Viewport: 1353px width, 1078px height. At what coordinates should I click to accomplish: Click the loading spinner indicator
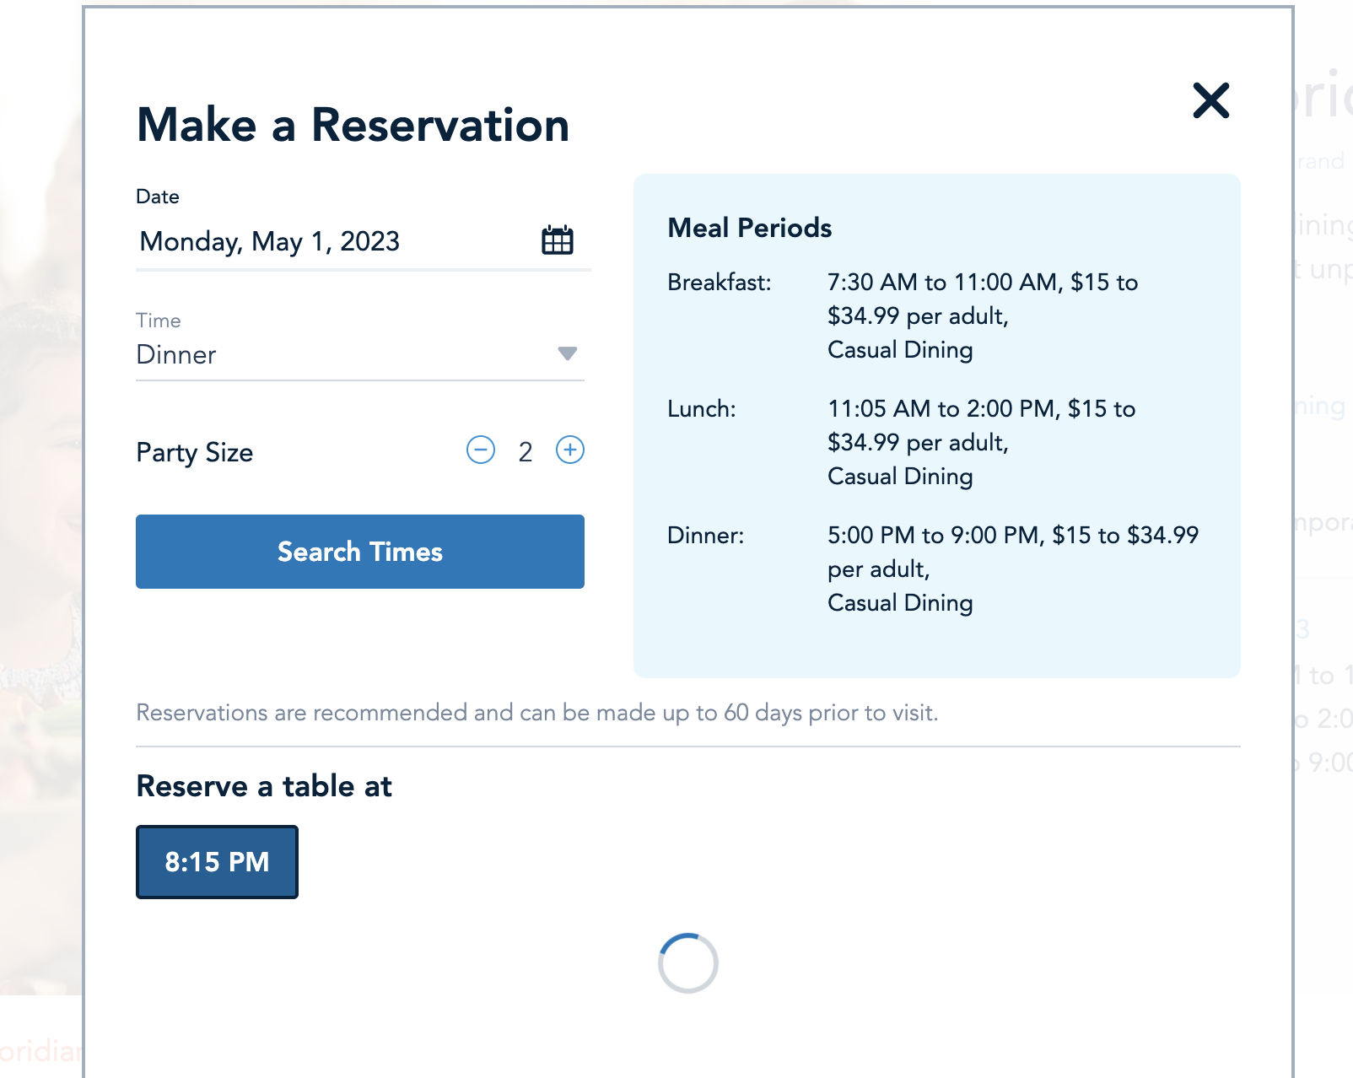click(x=688, y=962)
